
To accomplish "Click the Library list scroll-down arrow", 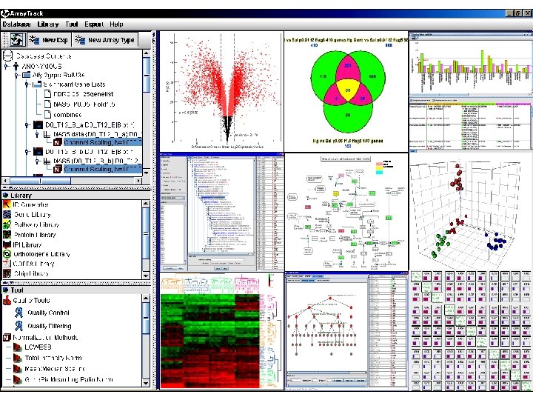I will tap(146, 276).
